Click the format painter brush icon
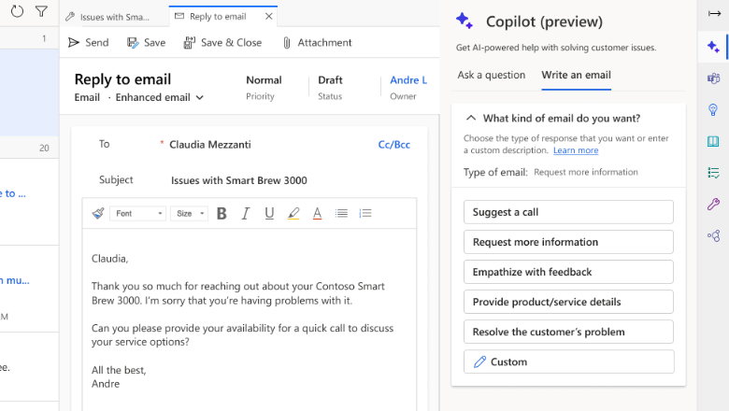This screenshot has width=729, height=411. click(x=98, y=214)
